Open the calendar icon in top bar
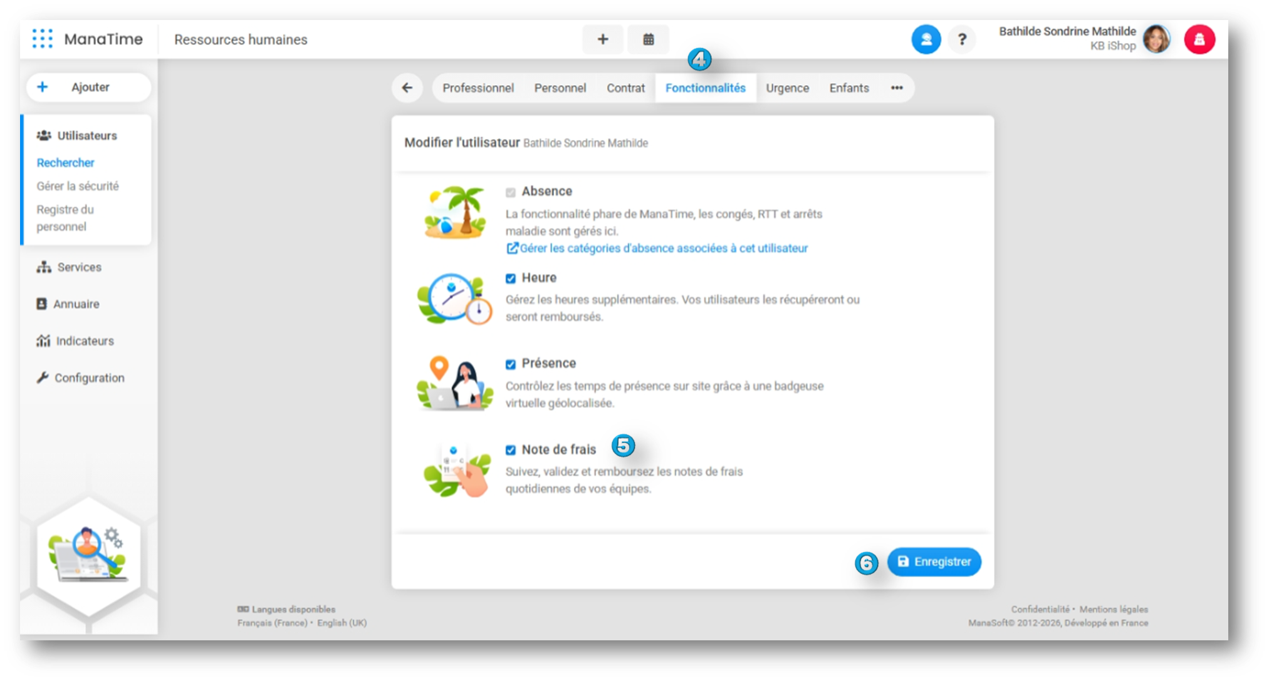The width and height of the screenshot is (1269, 681). 649,39
